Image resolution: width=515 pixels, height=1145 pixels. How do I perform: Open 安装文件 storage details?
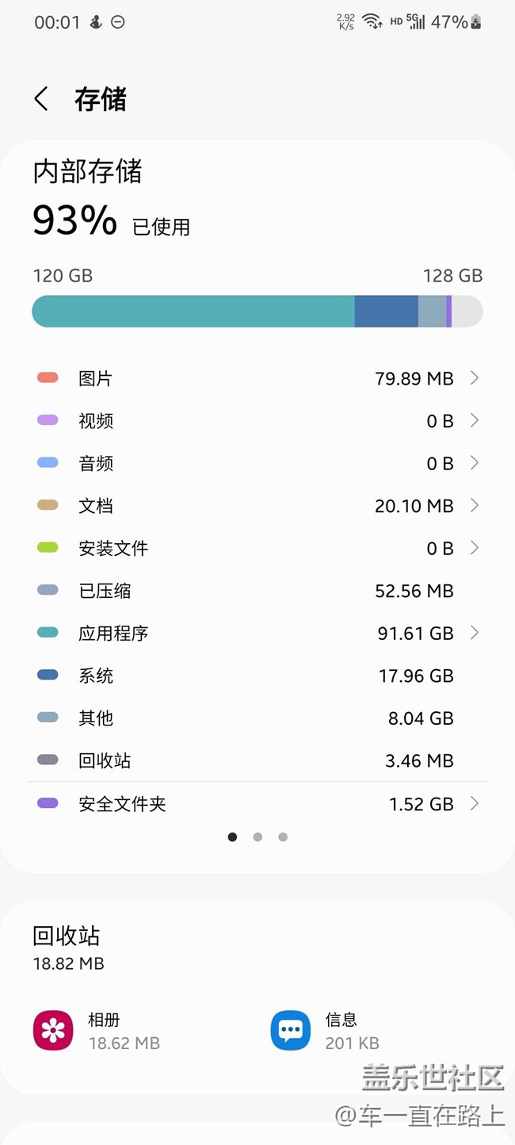click(257, 548)
